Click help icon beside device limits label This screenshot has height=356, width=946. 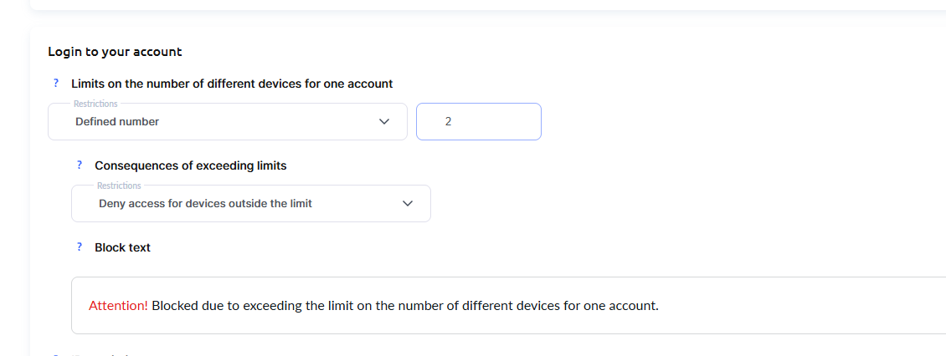(56, 84)
